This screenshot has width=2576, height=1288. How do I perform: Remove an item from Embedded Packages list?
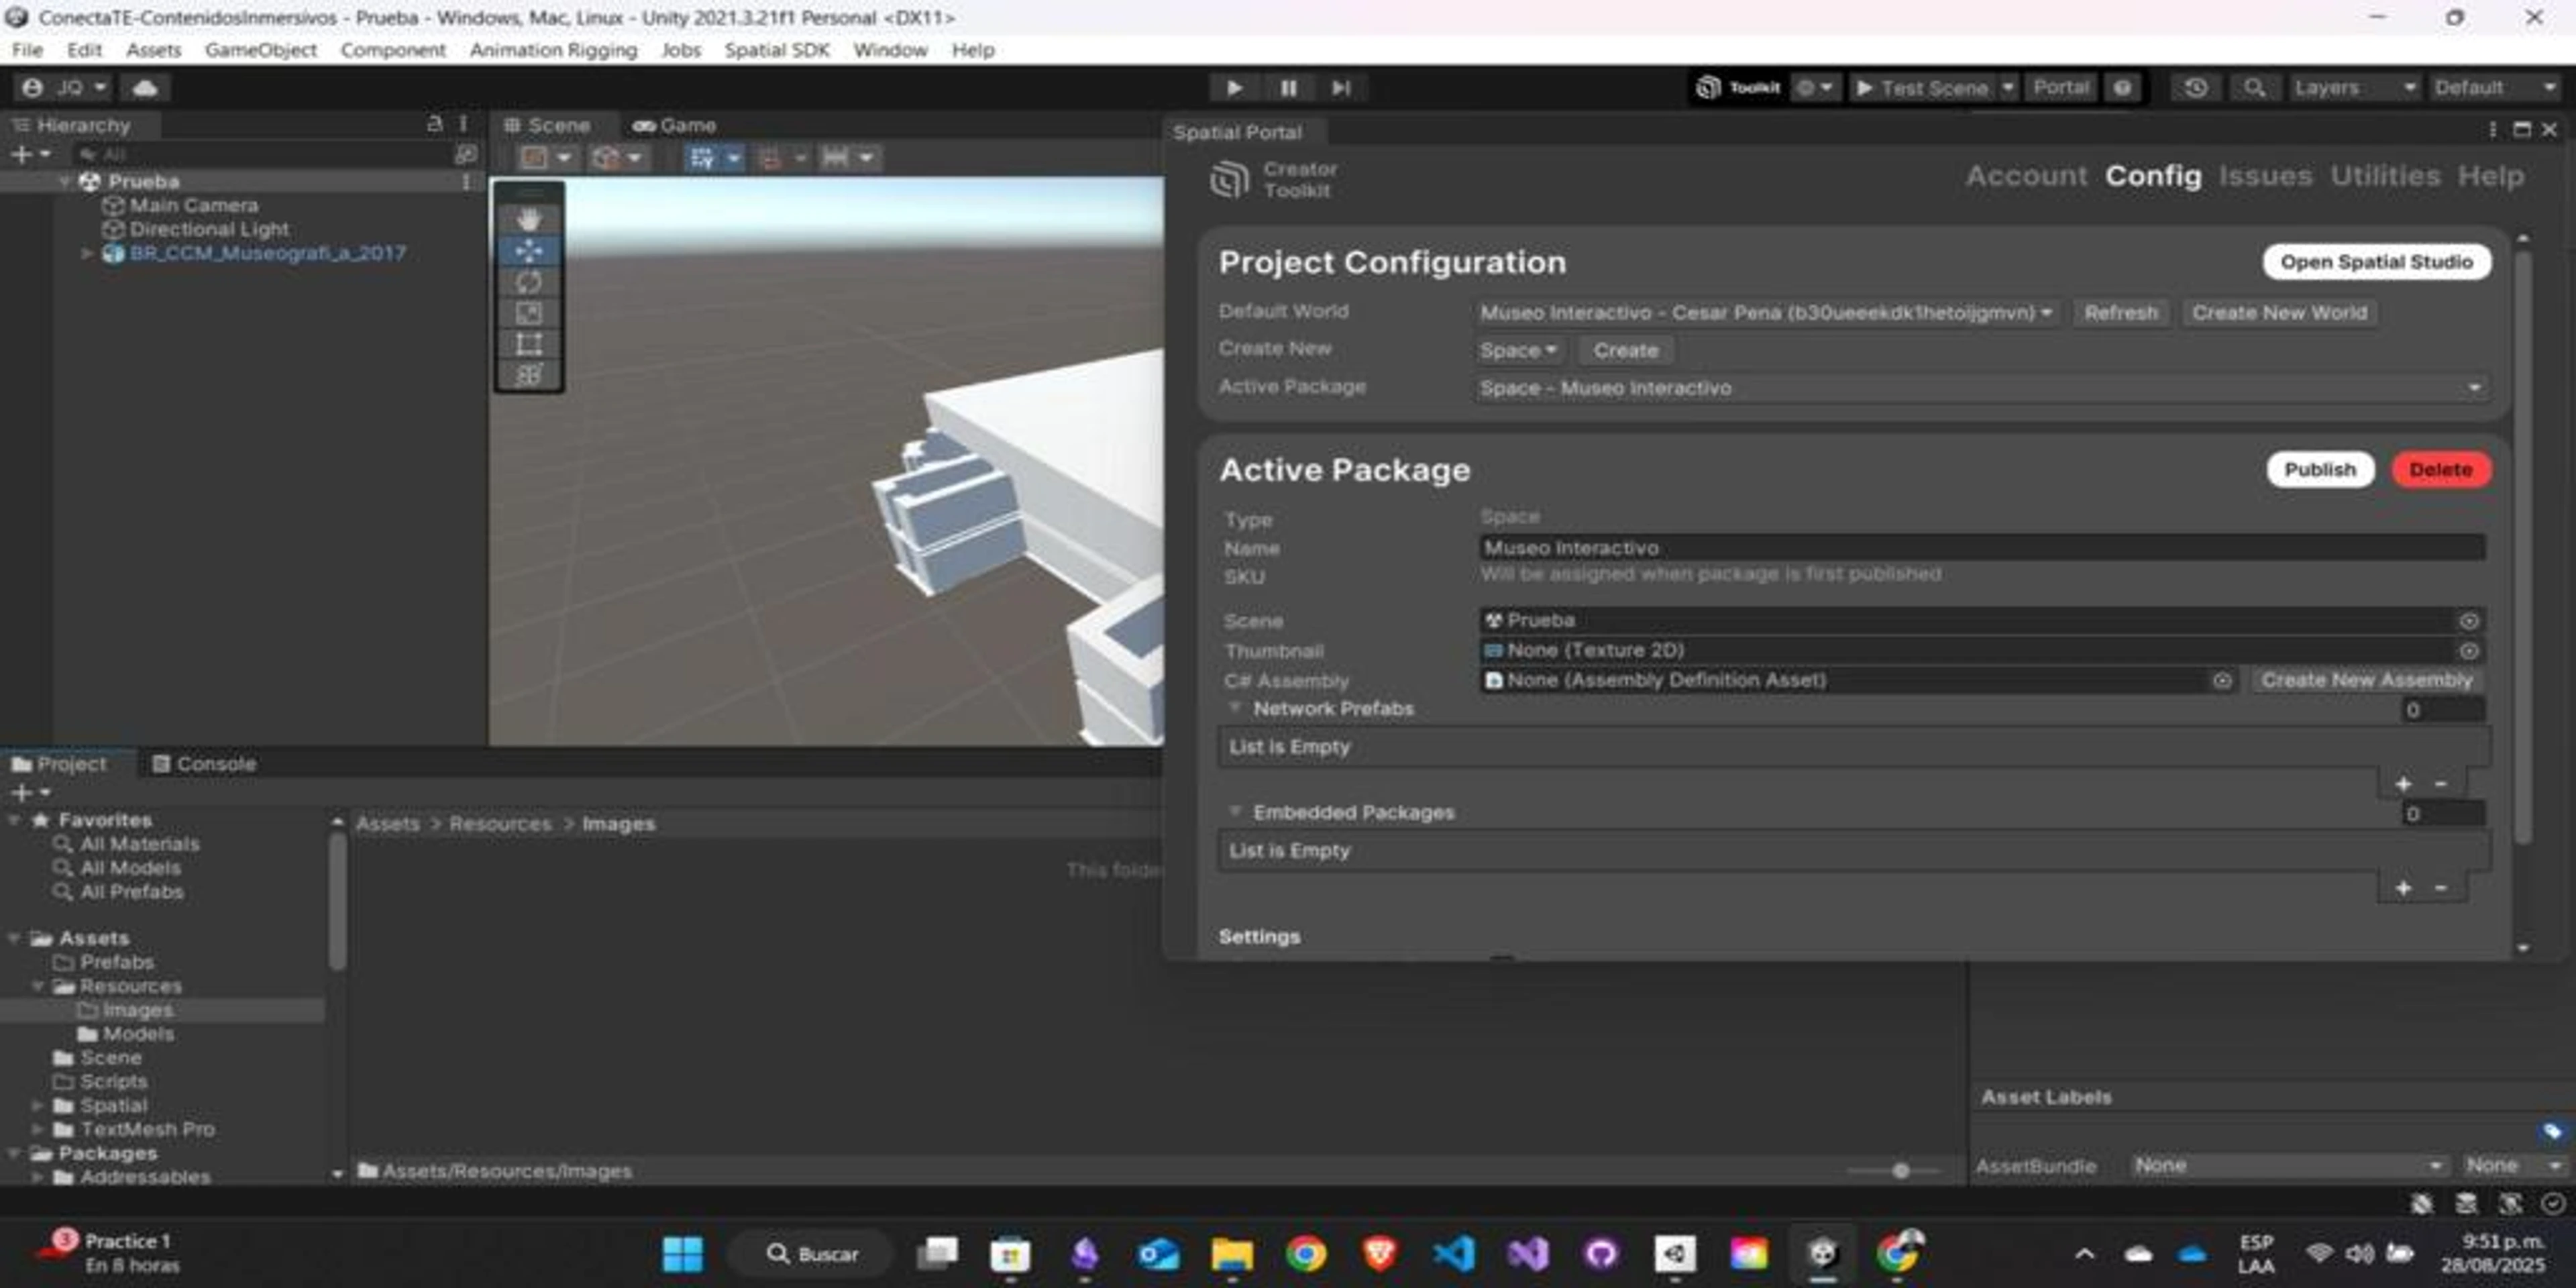click(x=2441, y=889)
